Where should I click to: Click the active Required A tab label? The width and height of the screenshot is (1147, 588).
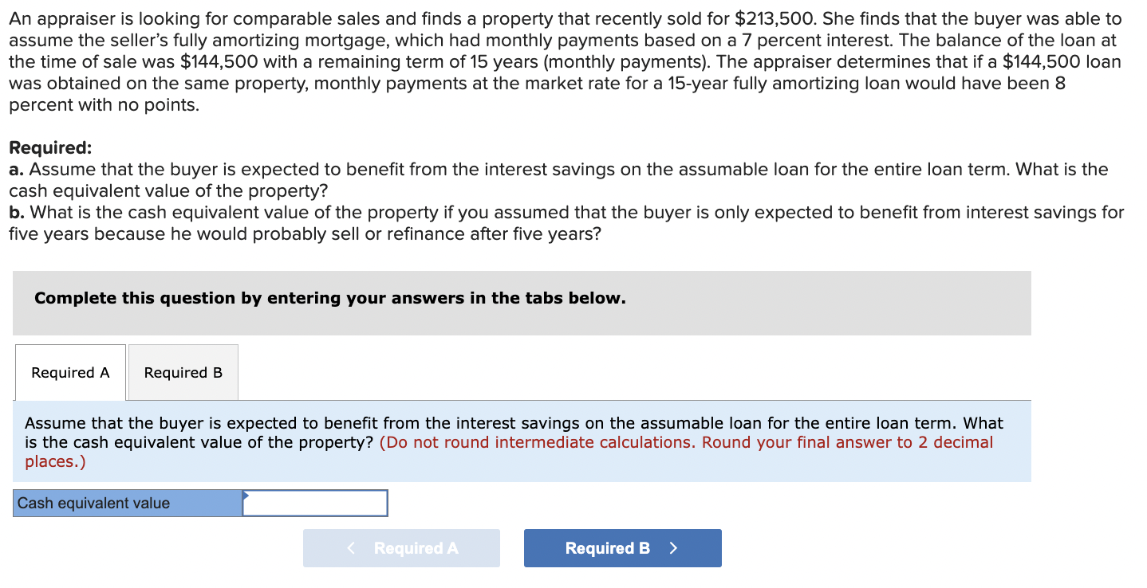(70, 372)
